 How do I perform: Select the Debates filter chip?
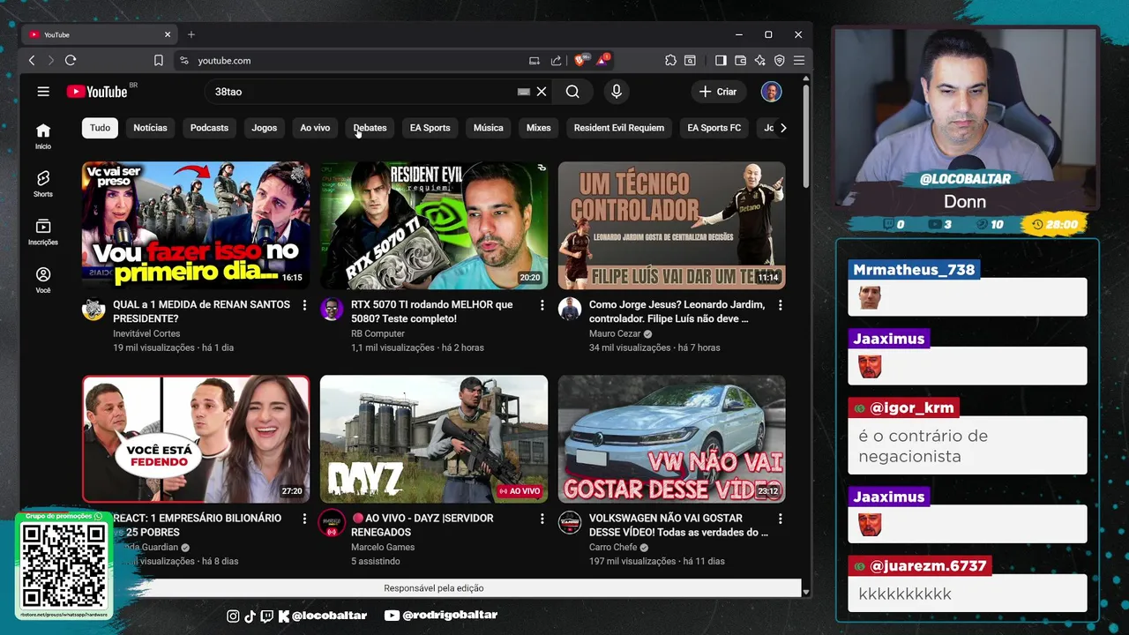370,128
